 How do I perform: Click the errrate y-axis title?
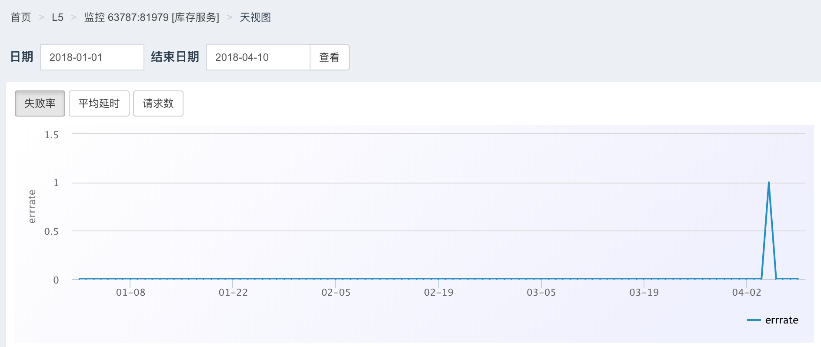click(32, 207)
